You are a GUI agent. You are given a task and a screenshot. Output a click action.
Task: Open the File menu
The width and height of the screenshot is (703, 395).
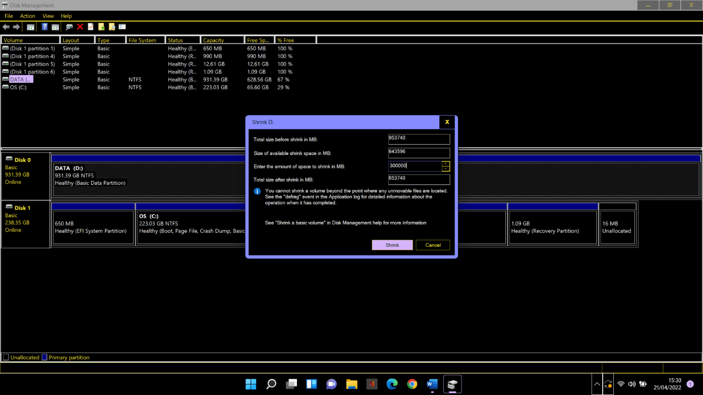[9, 16]
